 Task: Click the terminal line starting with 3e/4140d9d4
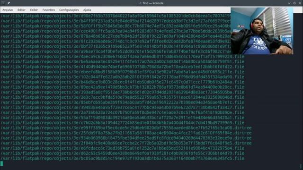pos(122,67)
